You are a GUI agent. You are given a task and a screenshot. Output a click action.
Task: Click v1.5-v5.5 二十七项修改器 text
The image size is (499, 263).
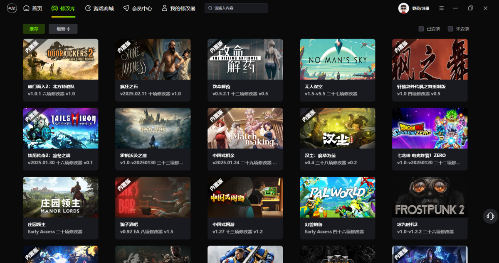click(x=331, y=94)
